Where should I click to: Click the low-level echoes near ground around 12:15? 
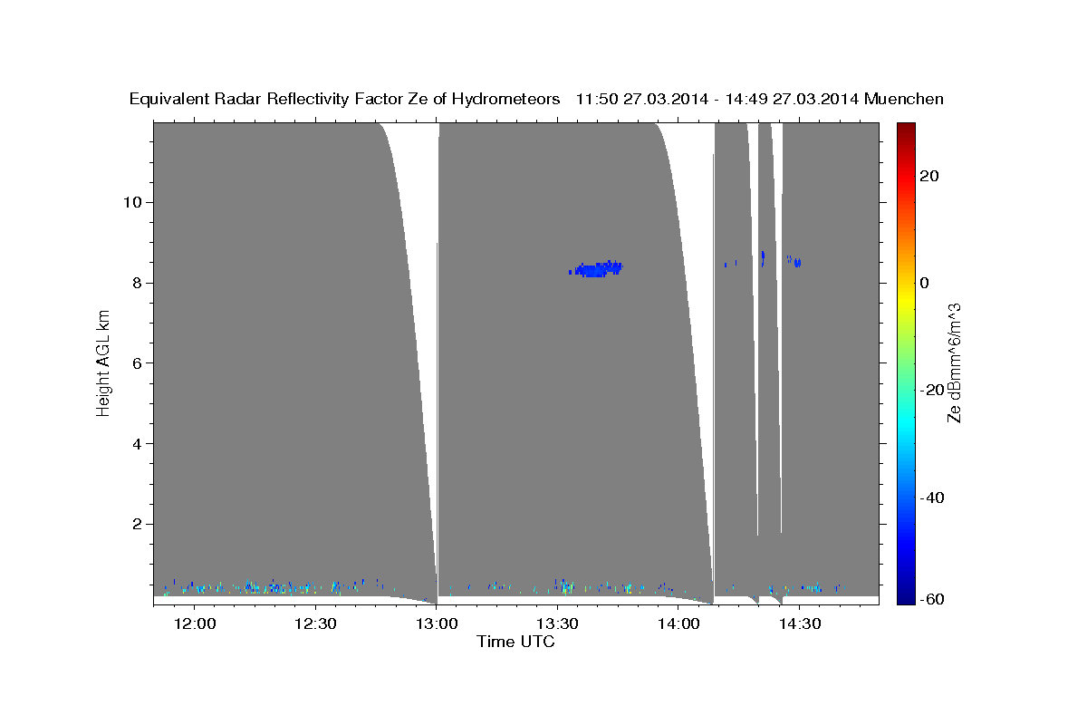254,586
